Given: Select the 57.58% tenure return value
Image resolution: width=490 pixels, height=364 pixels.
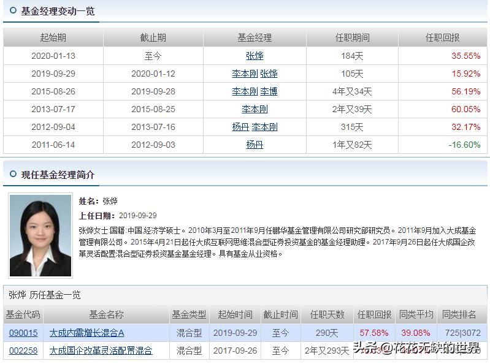Looking at the screenshot, I should click(373, 333).
